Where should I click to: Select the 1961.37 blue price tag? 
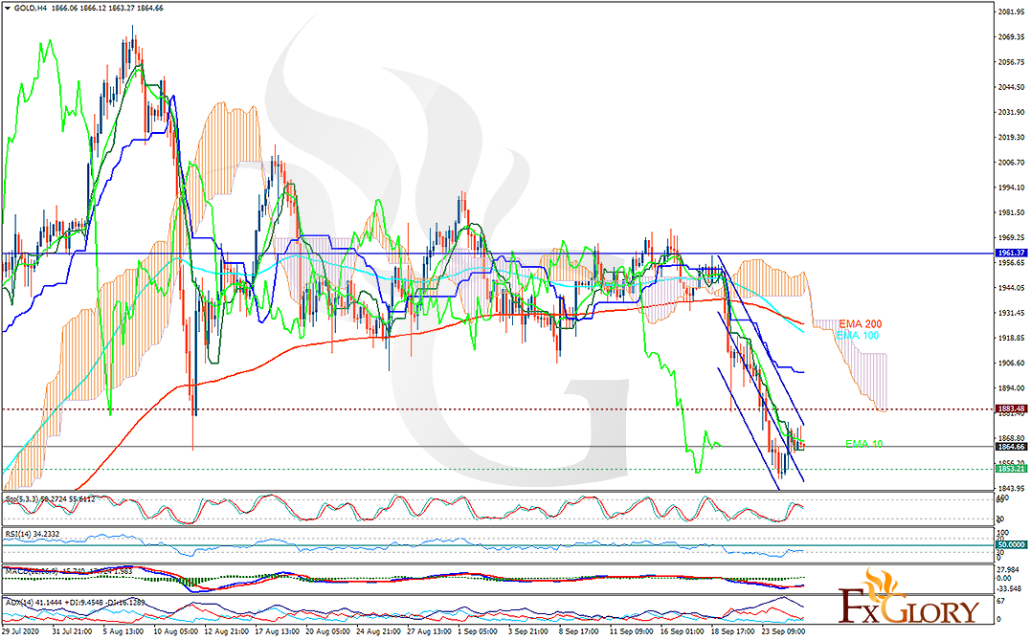(1011, 254)
